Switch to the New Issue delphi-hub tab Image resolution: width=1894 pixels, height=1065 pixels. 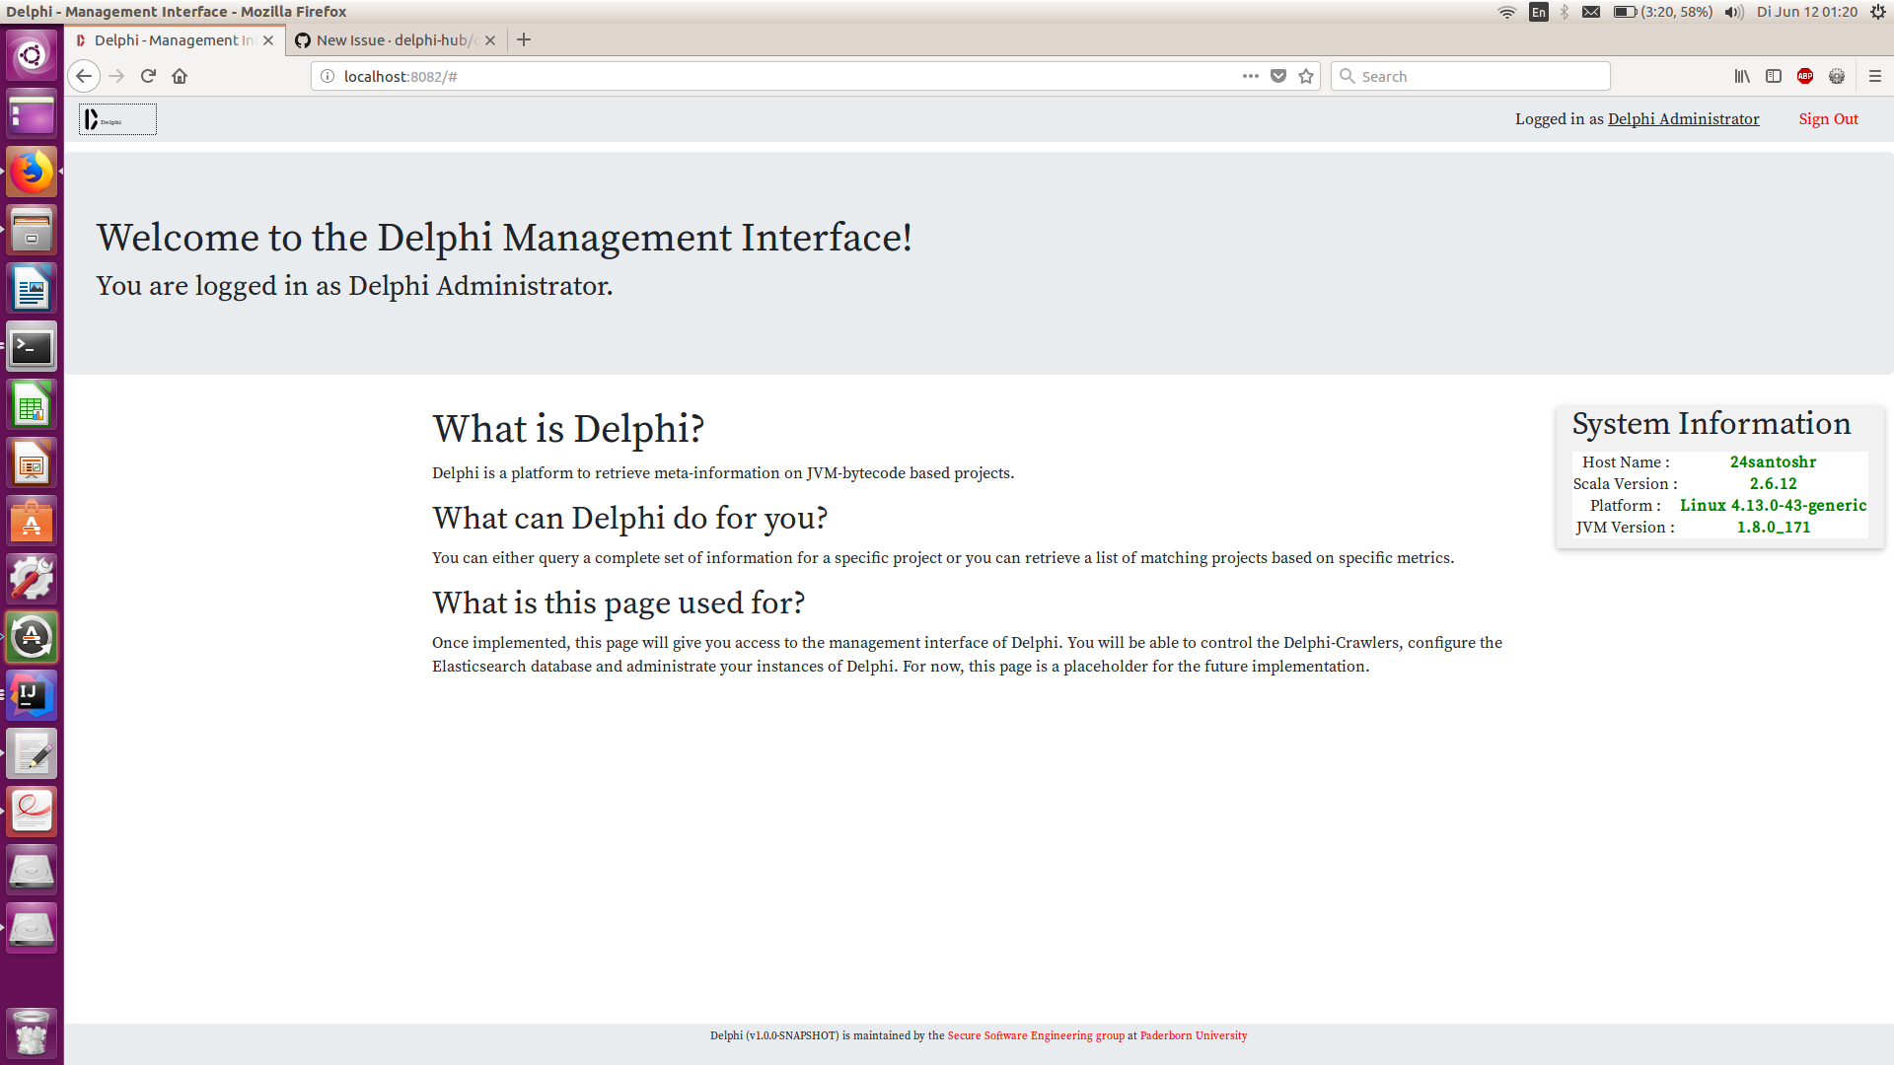coord(390,40)
